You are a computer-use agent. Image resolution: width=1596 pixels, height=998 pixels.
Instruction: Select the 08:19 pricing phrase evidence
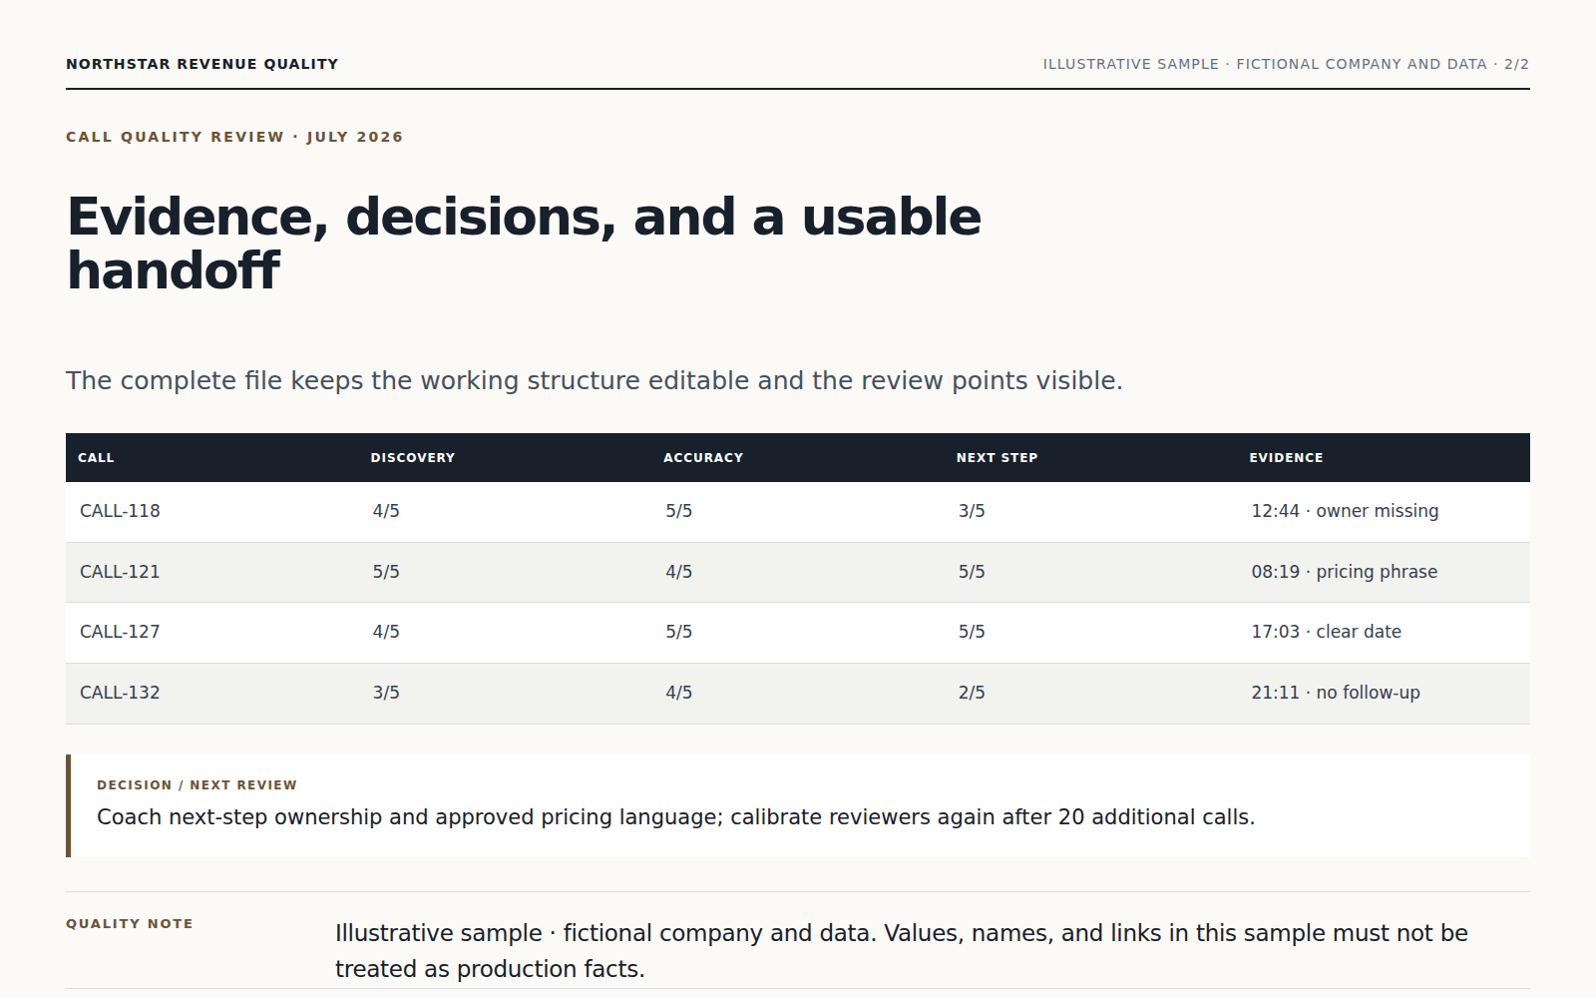pyautogui.click(x=1344, y=572)
